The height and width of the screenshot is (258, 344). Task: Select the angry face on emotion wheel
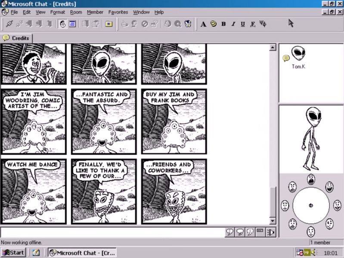(292, 187)
